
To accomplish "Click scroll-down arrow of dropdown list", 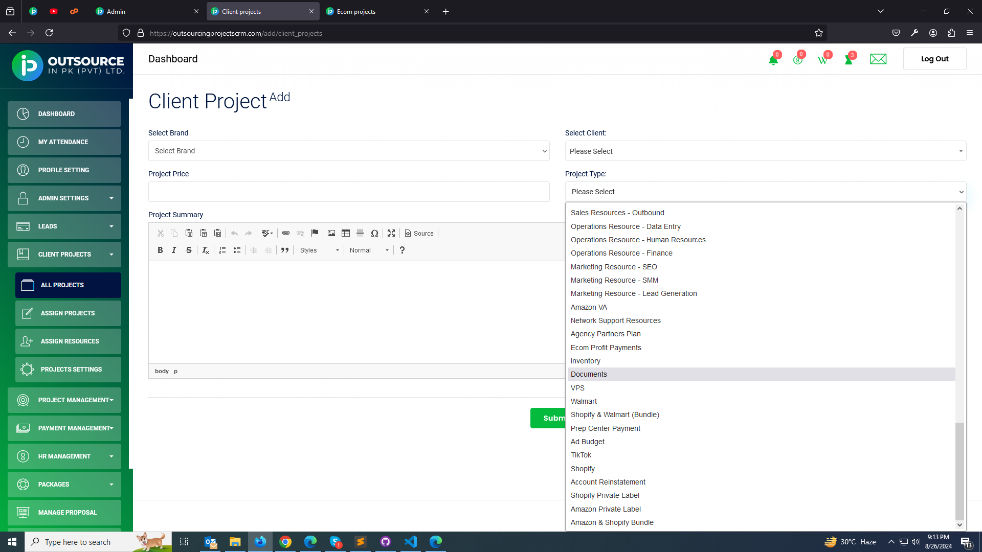I will click(959, 525).
